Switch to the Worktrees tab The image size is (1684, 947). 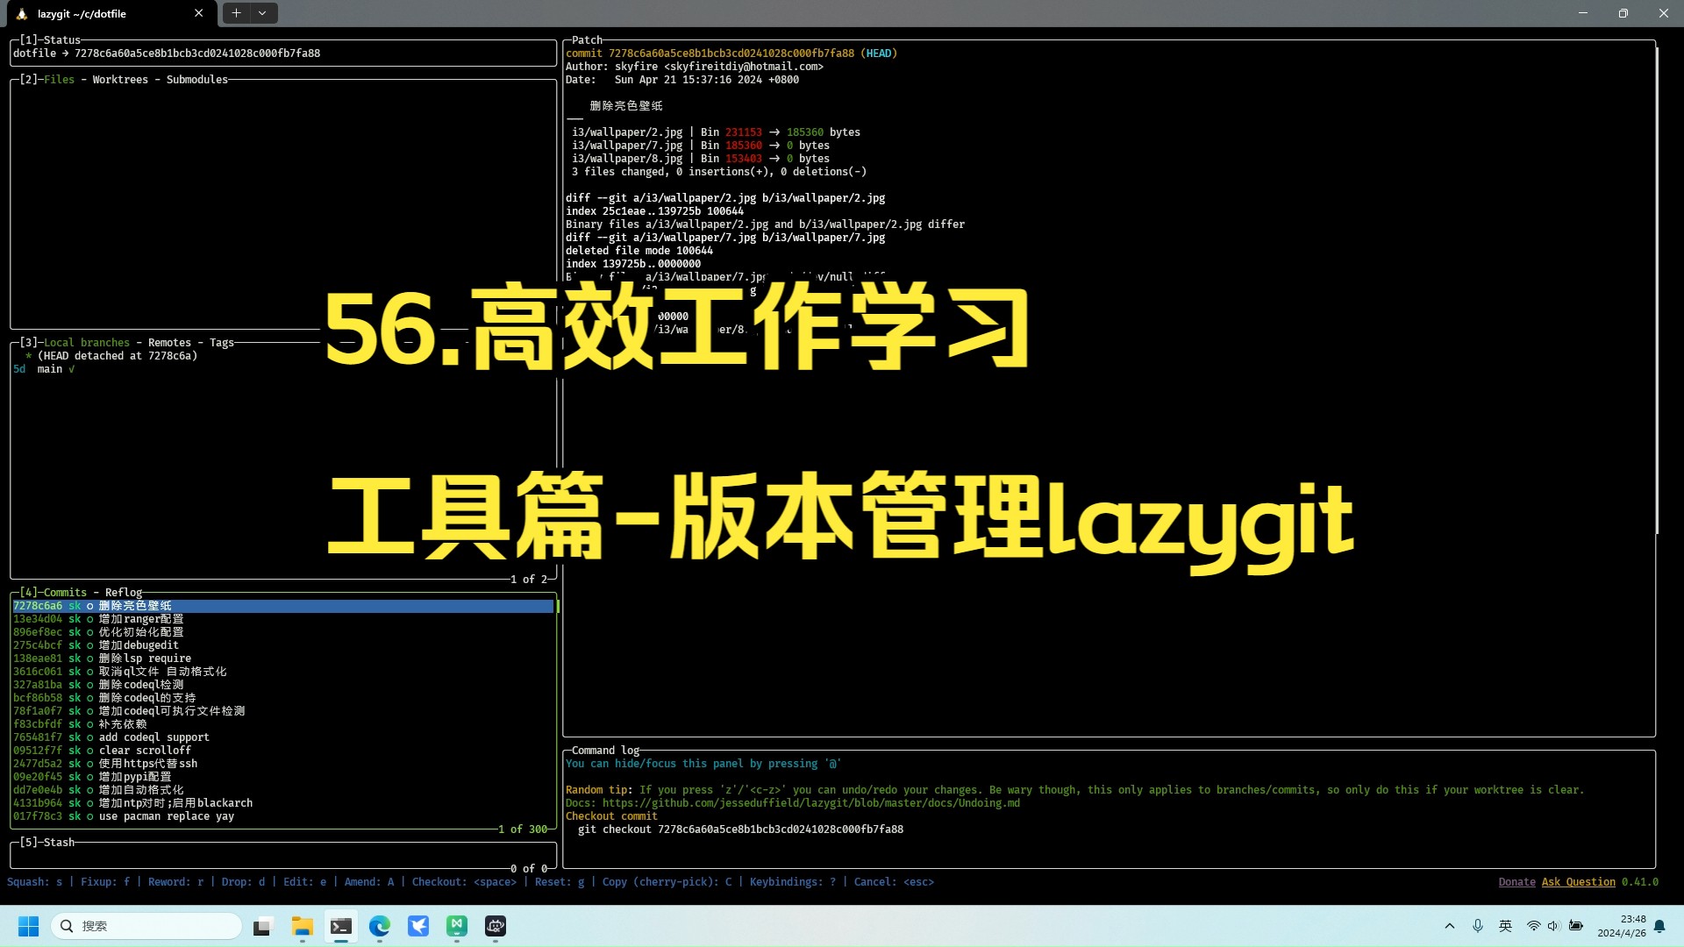[x=120, y=80]
